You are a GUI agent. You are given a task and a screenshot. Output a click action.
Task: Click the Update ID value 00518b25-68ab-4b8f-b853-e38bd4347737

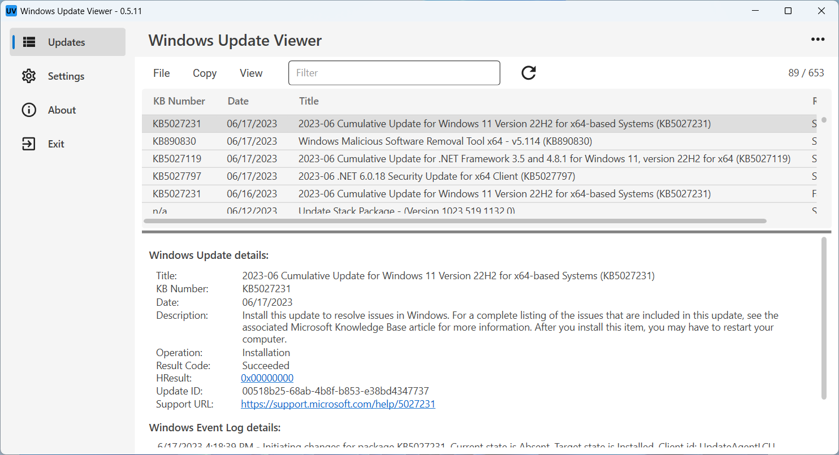(335, 391)
